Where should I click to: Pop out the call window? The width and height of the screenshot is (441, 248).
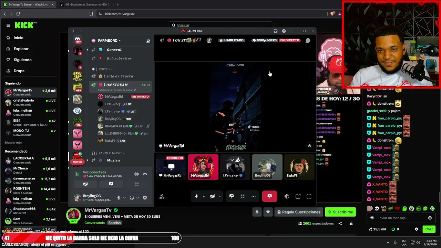pyautogui.click(x=298, y=196)
